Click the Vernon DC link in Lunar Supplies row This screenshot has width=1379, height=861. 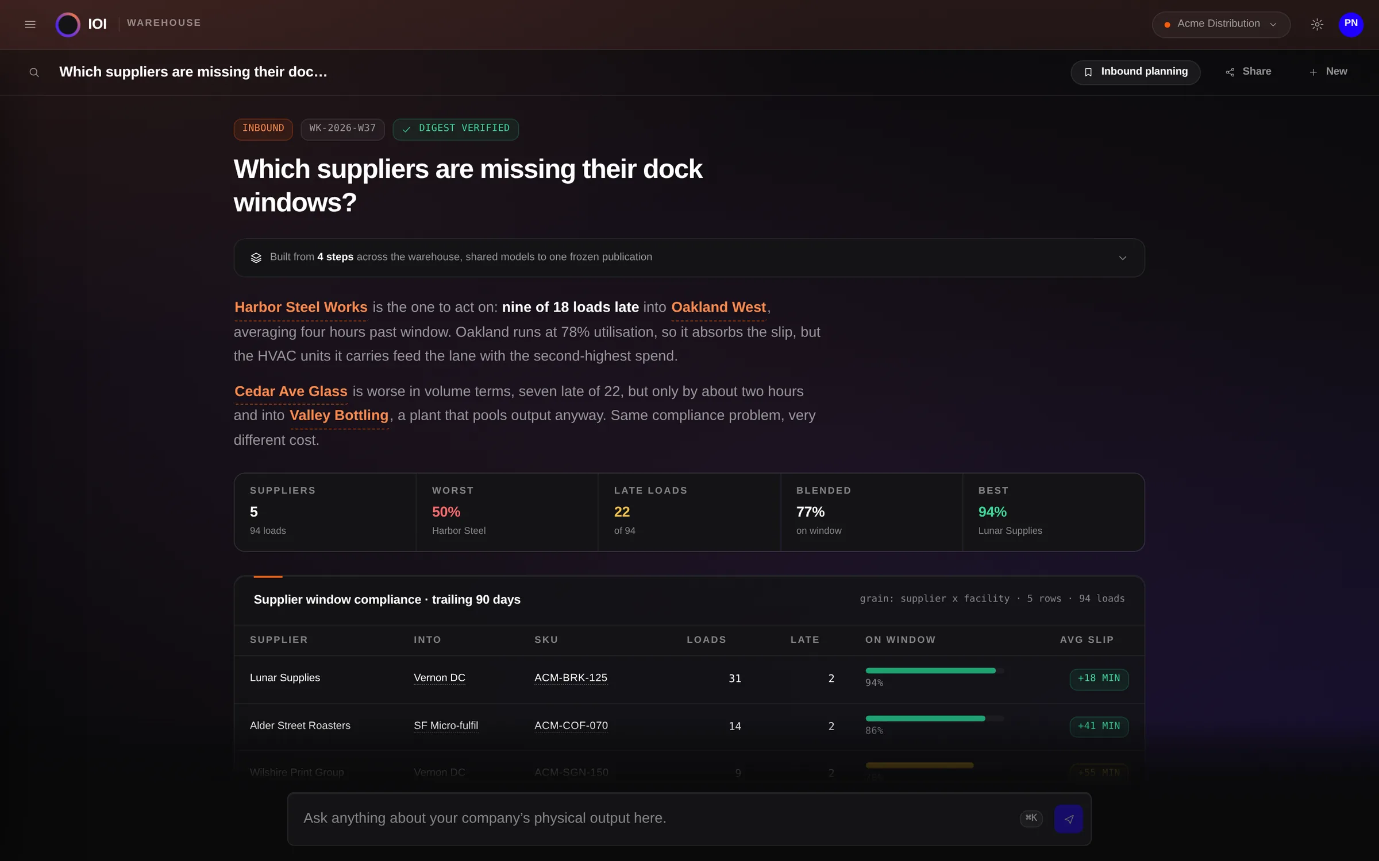440,678
